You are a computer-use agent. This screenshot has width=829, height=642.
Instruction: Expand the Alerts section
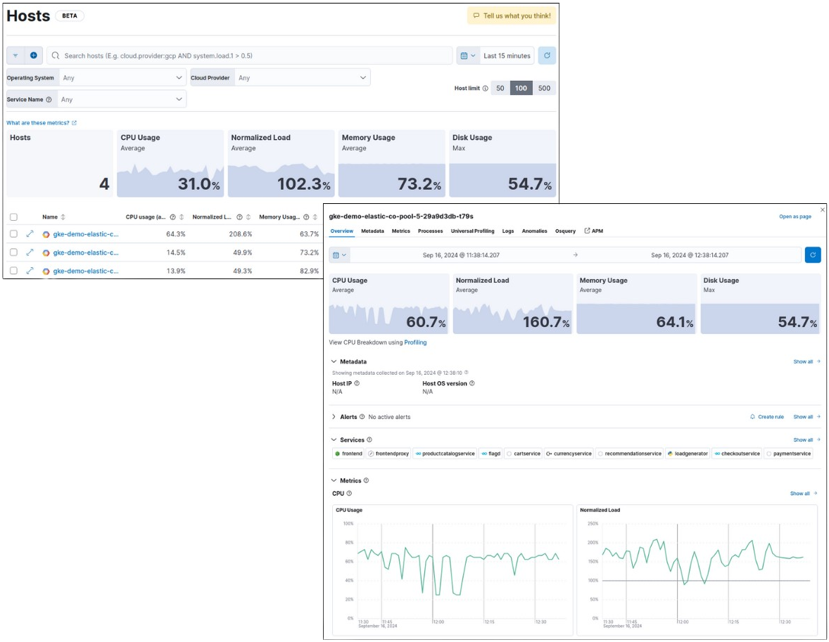[x=334, y=417]
